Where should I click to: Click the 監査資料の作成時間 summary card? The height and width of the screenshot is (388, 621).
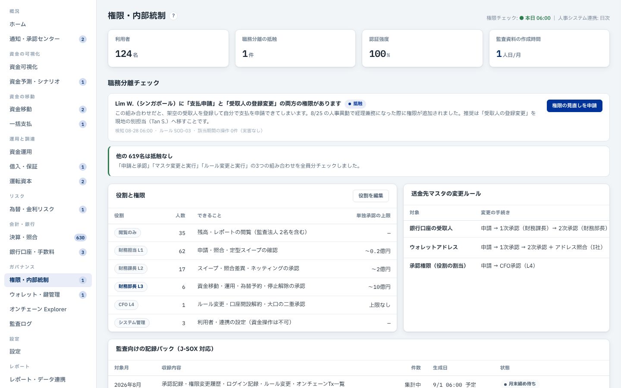tap(549, 48)
